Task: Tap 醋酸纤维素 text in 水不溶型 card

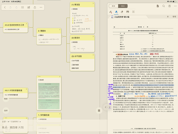Action: (x=75, y=68)
